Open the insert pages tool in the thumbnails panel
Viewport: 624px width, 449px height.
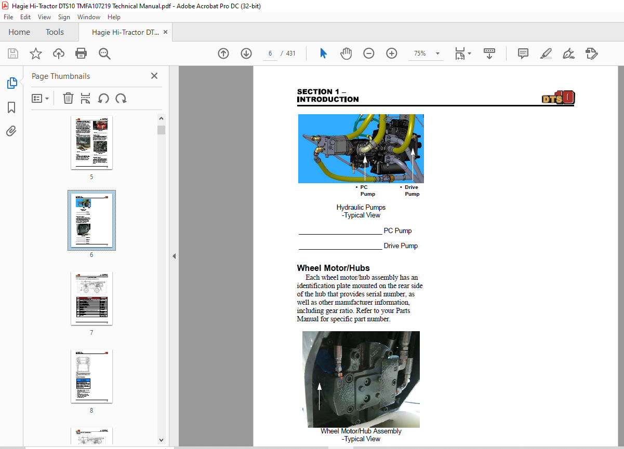(x=86, y=98)
